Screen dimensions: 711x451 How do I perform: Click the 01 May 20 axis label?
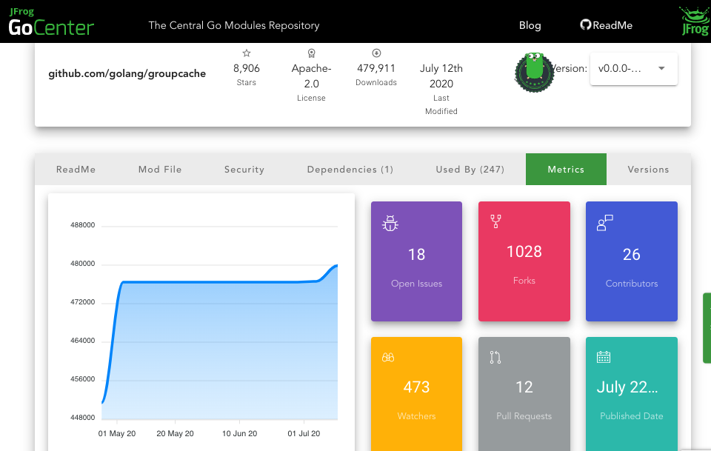click(117, 433)
